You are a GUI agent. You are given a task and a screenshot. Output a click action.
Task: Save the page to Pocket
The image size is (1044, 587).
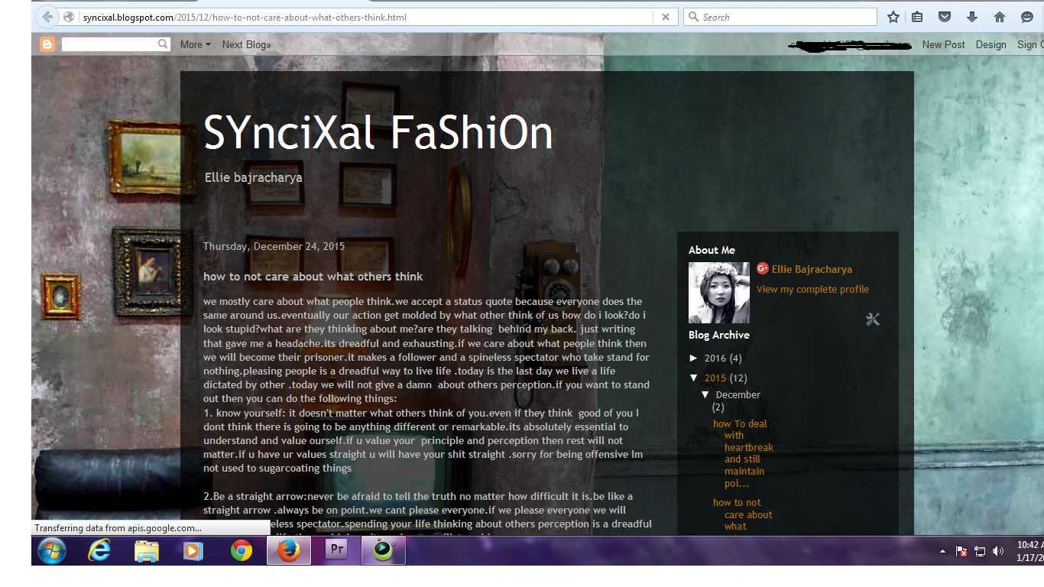945,17
